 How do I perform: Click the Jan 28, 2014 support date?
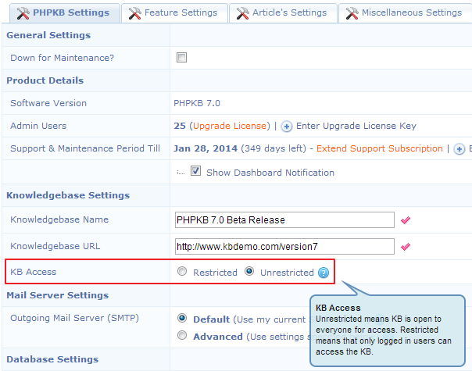(x=206, y=148)
